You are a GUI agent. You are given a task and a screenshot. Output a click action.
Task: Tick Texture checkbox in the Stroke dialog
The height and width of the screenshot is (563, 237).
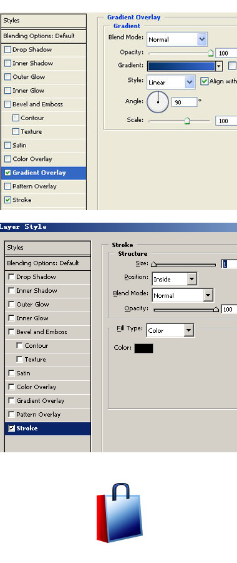[x=20, y=359]
